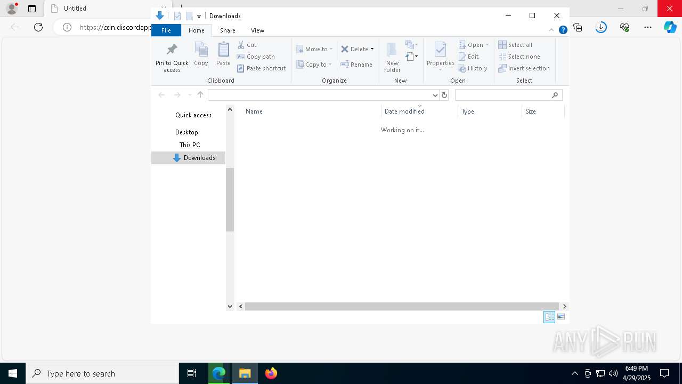The width and height of the screenshot is (682, 384).
Task: Switch to the Home ribbon tab
Action: tap(196, 30)
